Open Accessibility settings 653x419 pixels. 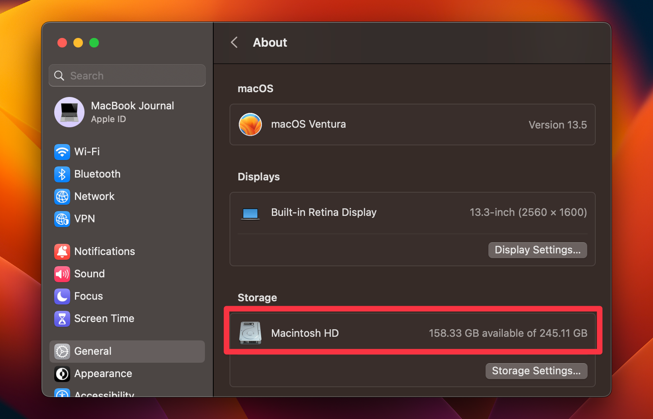104,394
